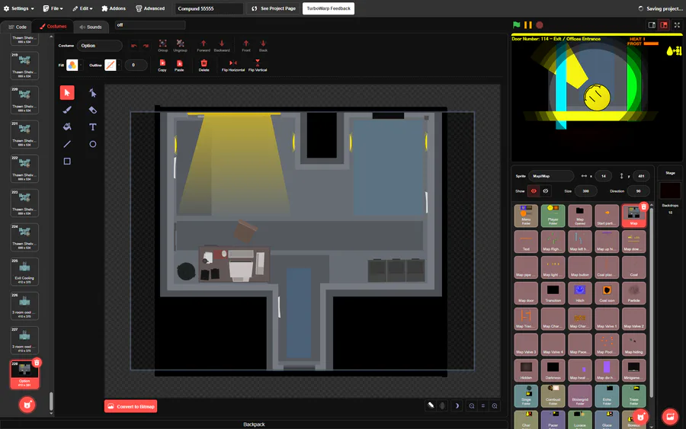The height and width of the screenshot is (429, 686).
Task: Switch to the Code tab
Action: (x=18, y=27)
